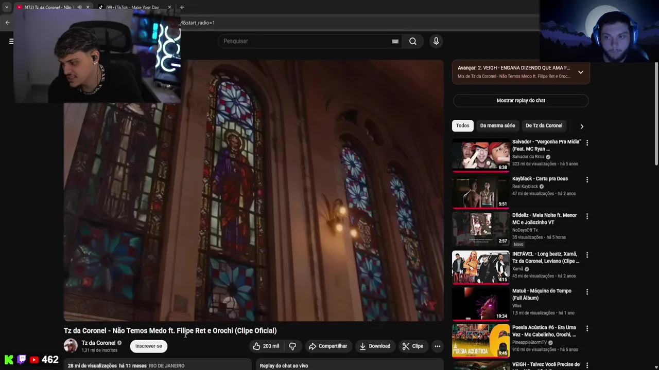The width and height of the screenshot is (659, 370).
Task: Open options for Dfideliz Meia Noite video
Action: (587, 216)
